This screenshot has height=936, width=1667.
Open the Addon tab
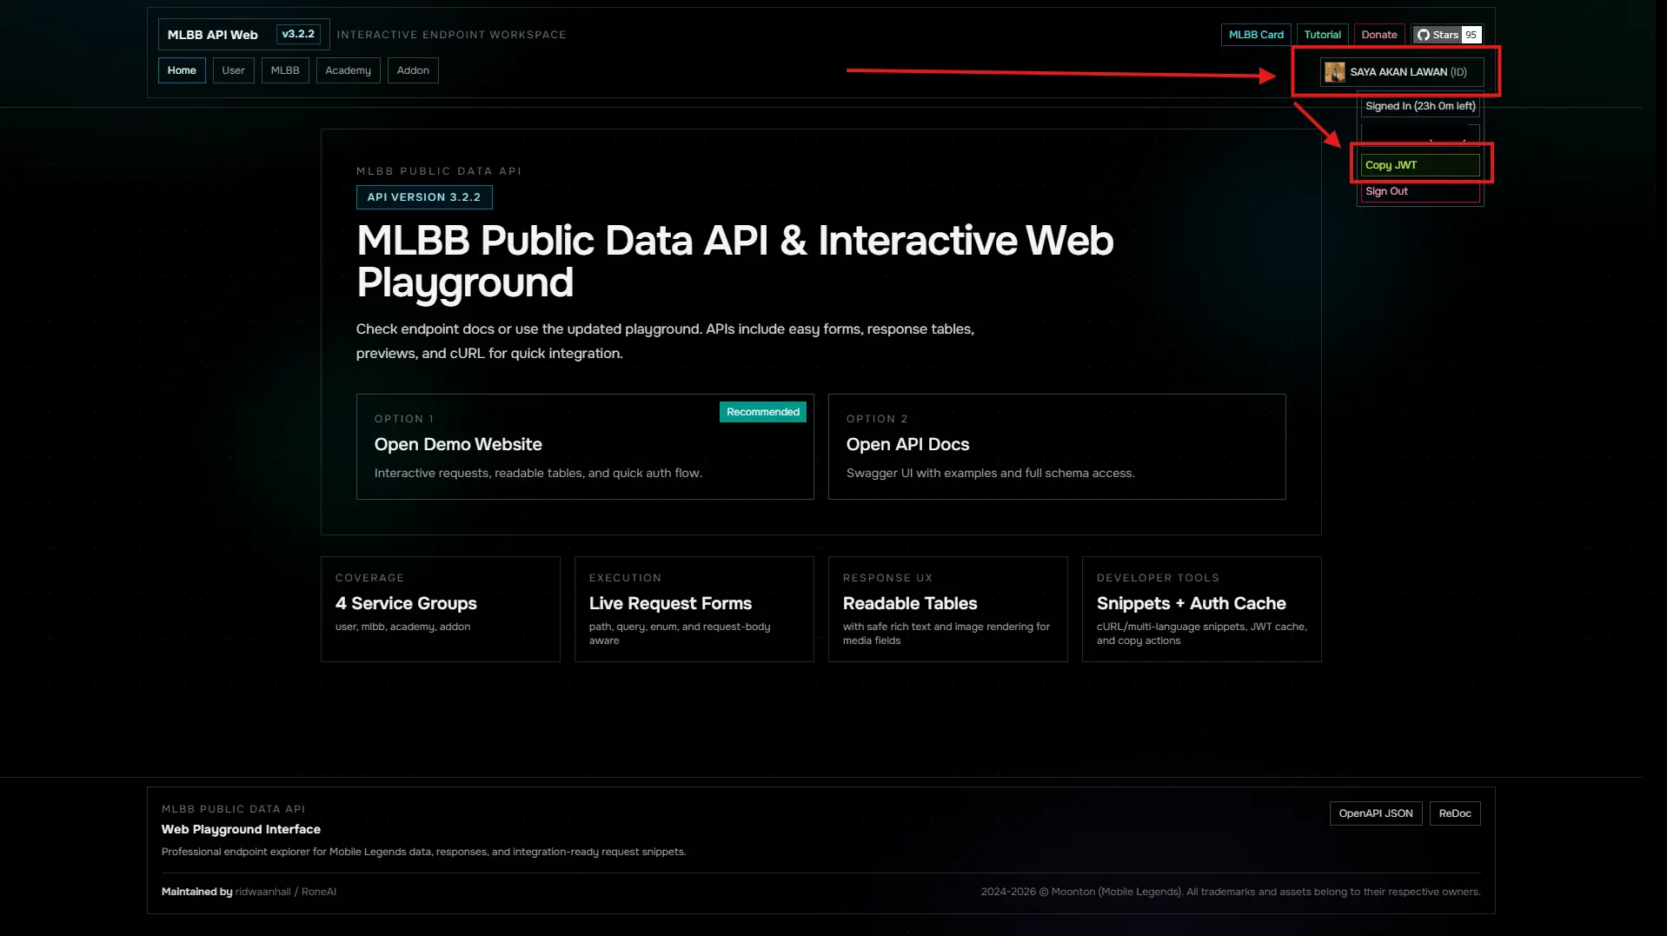click(413, 70)
